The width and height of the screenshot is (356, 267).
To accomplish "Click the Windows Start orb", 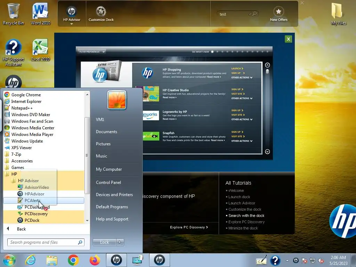I will coord(9,260).
